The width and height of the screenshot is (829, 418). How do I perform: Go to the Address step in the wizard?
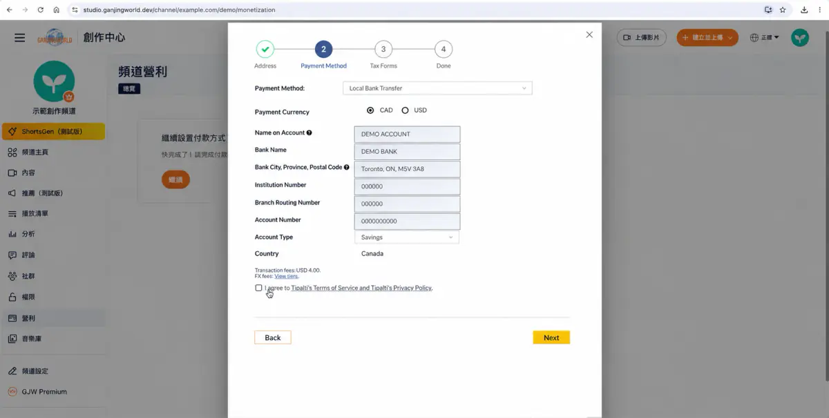(265, 55)
